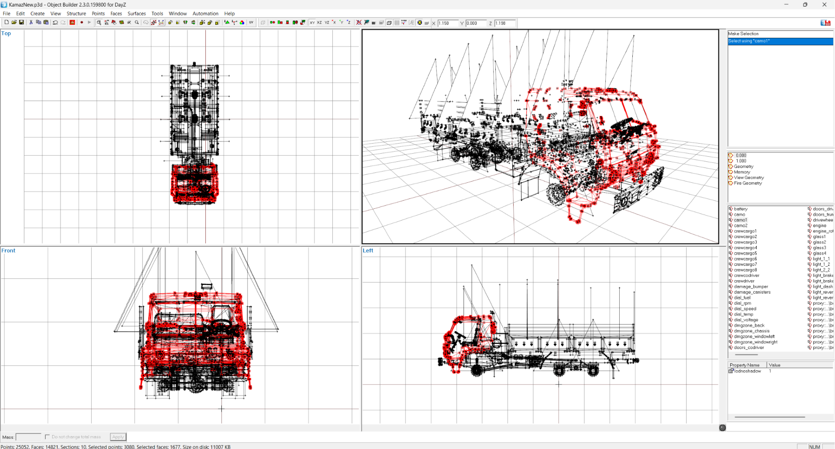The height and width of the screenshot is (449, 835).
Task: Open the Structure menu
Action: 76,13
